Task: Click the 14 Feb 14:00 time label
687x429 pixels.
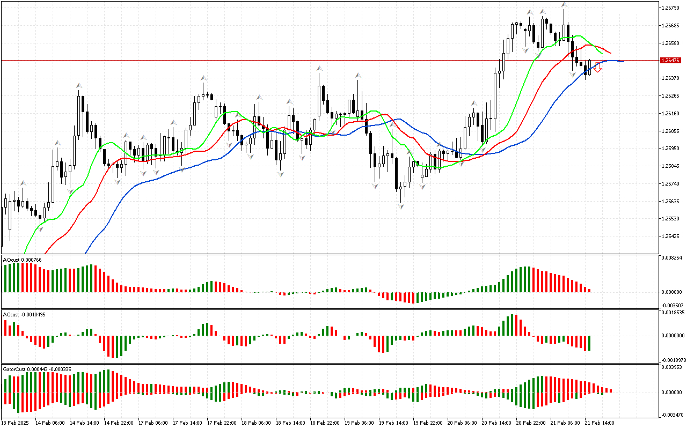Action: (x=84, y=423)
